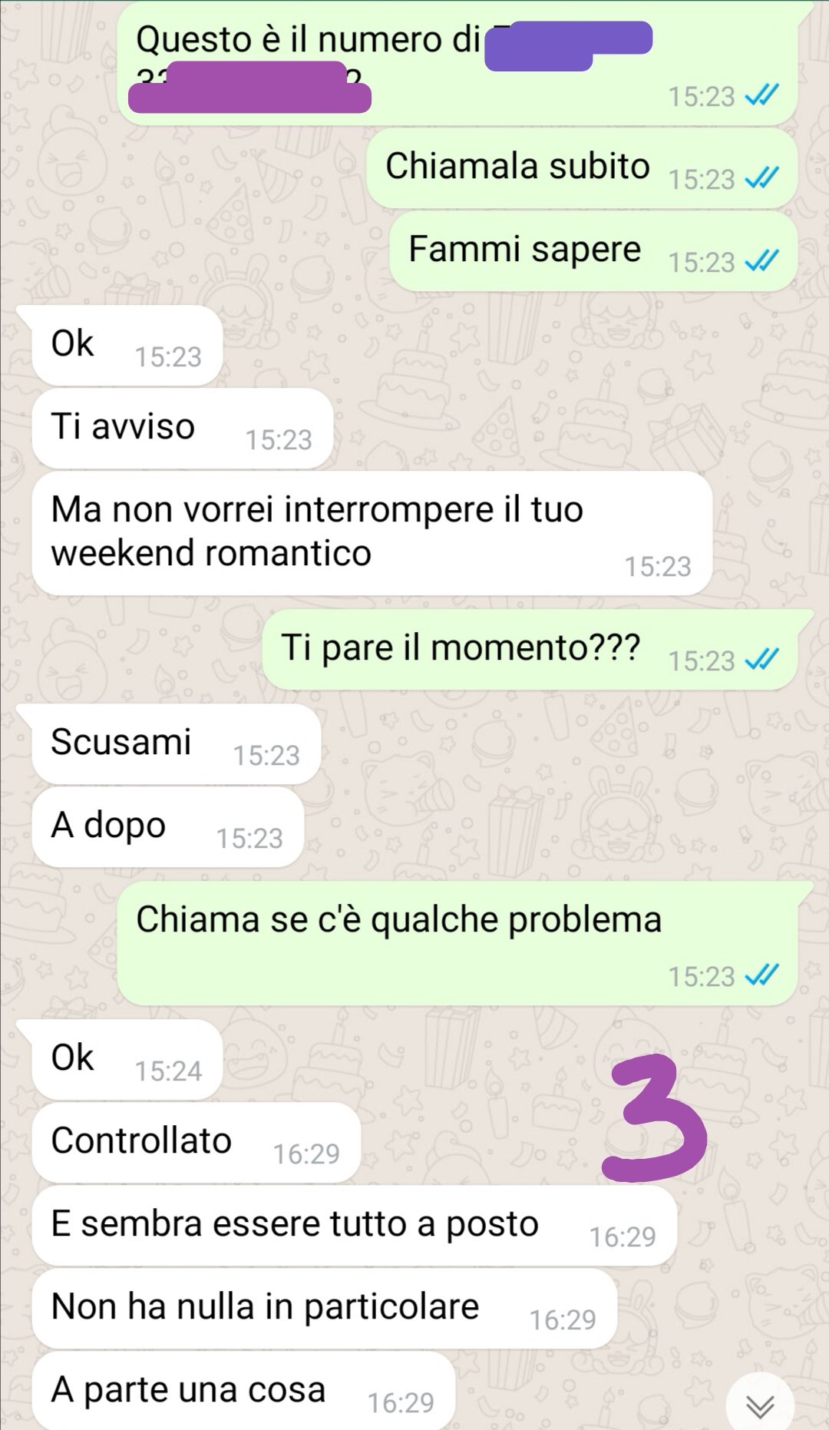The width and height of the screenshot is (829, 1430).
Task: Tap the read-receipt checkmarks on 'Chiamala subito'
Action: [761, 178]
